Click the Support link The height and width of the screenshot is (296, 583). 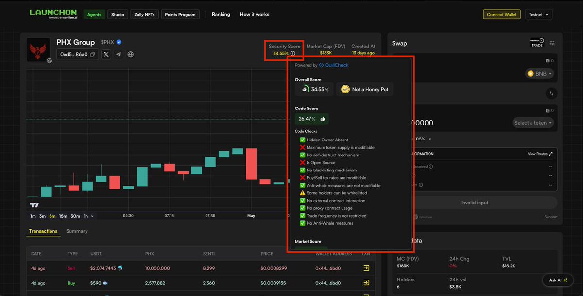(x=551, y=217)
